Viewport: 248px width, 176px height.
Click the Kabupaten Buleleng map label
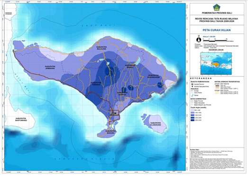pos(101,48)
